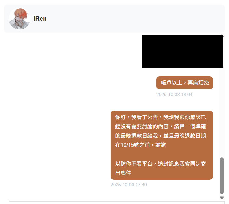Screen dimensions: 229x204
Task: Click the 的最晚退款日給我 text line
Action: coord(161,136)
